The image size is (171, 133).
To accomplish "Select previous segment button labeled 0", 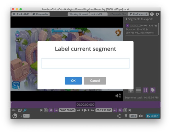I will click(46, 110).
